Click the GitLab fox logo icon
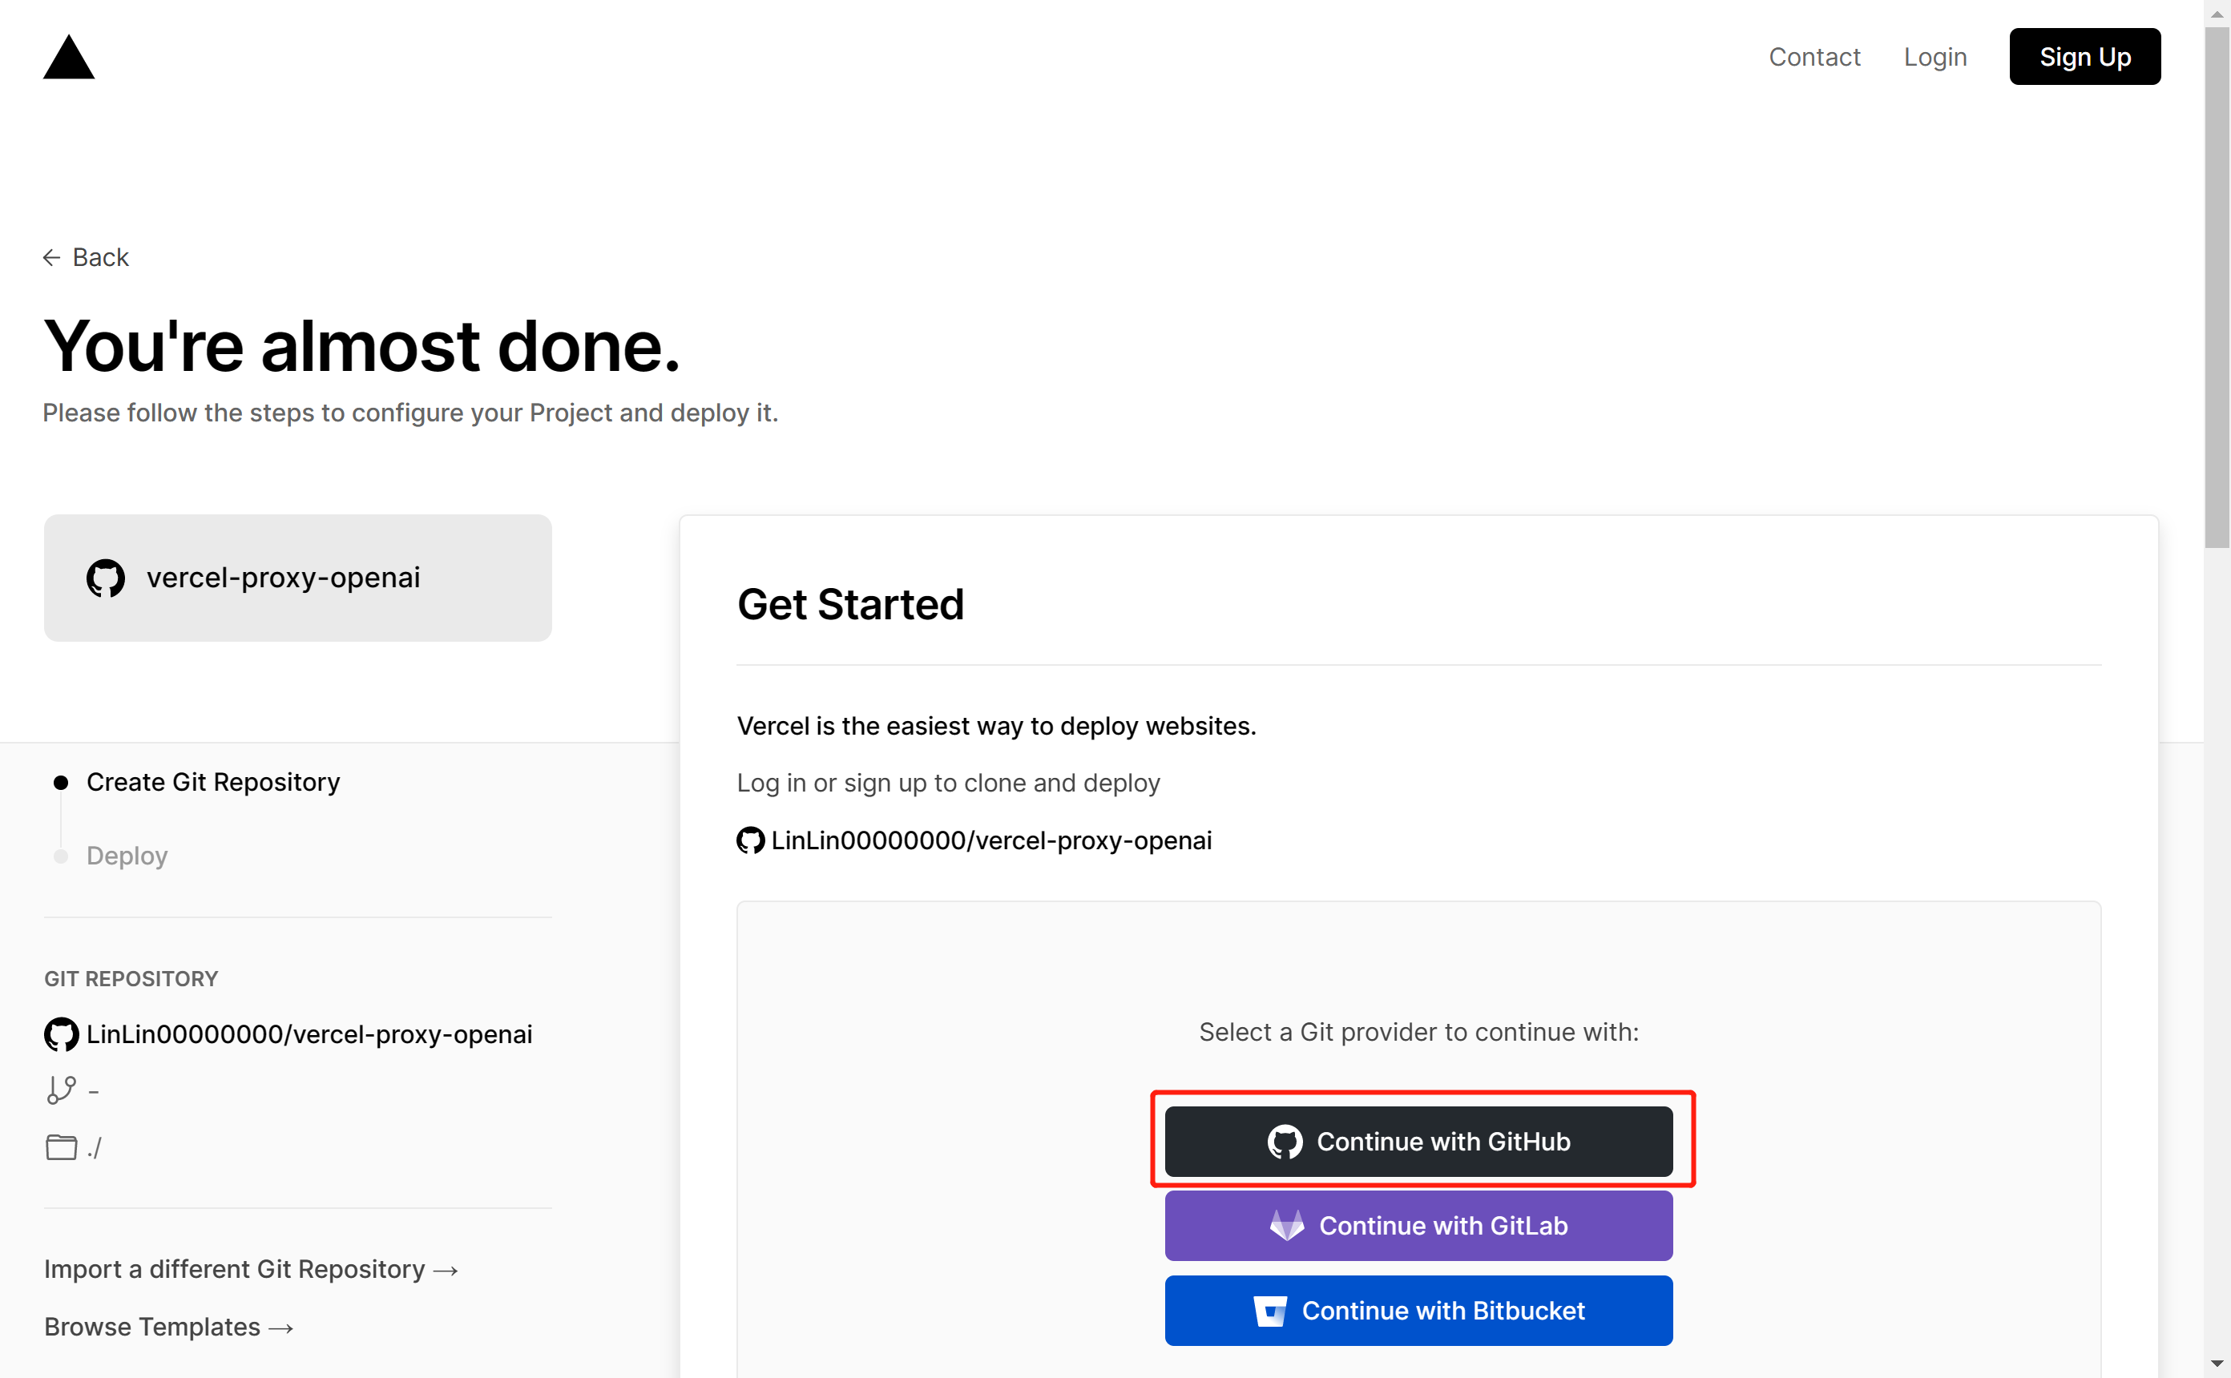 [x=1287, y=1226]
